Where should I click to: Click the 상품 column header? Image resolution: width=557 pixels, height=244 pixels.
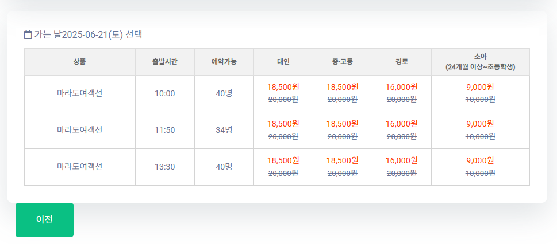(x=79, y=62)
